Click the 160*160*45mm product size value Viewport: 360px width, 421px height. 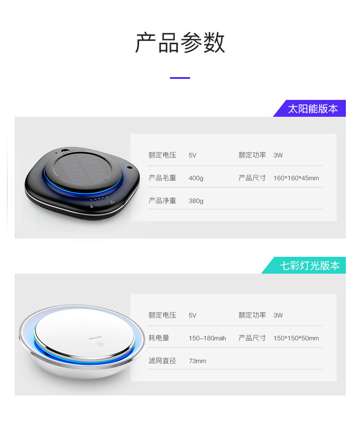(296, 178)
